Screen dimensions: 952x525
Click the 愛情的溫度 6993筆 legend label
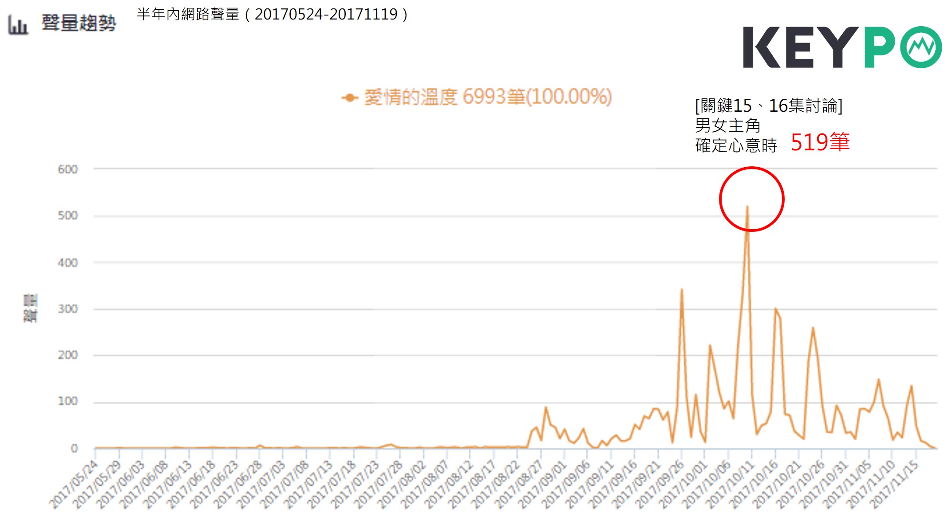488,97
